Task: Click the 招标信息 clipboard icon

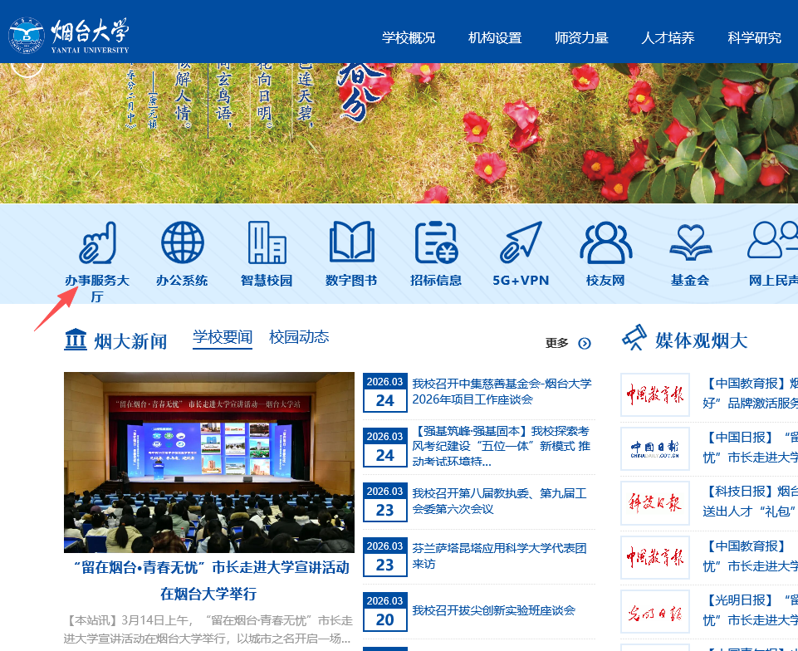Action: (x=436, y=243)
